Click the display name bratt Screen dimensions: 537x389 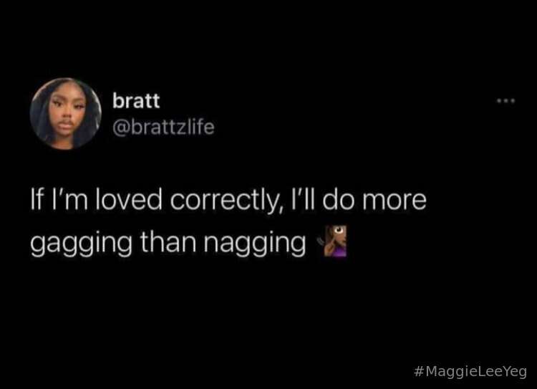(136, 101)
